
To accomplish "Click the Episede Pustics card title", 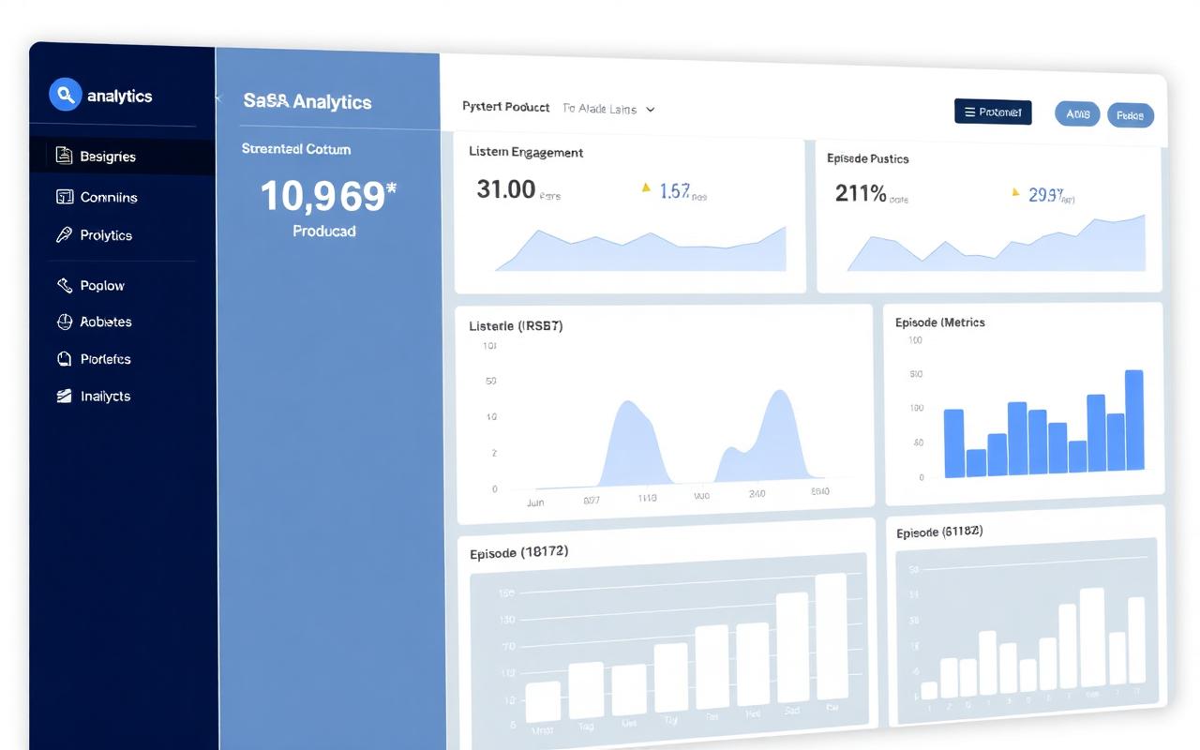I will point(868,158).
